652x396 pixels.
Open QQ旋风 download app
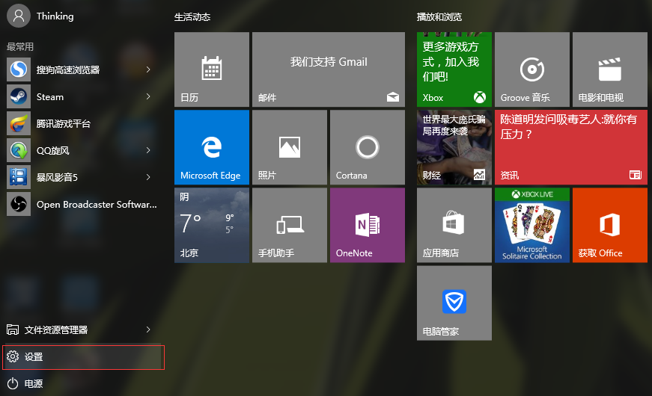pyautogui.click(x=82, y=150)
